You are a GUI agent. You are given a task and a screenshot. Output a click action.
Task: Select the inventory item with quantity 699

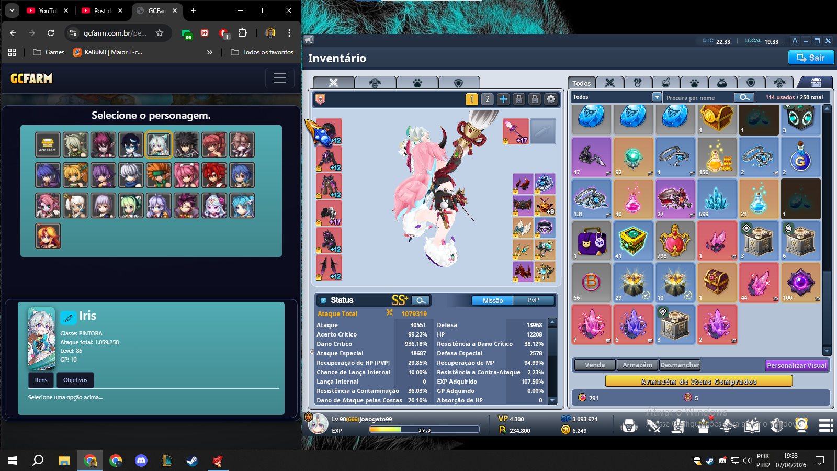(x=717, y=199)
